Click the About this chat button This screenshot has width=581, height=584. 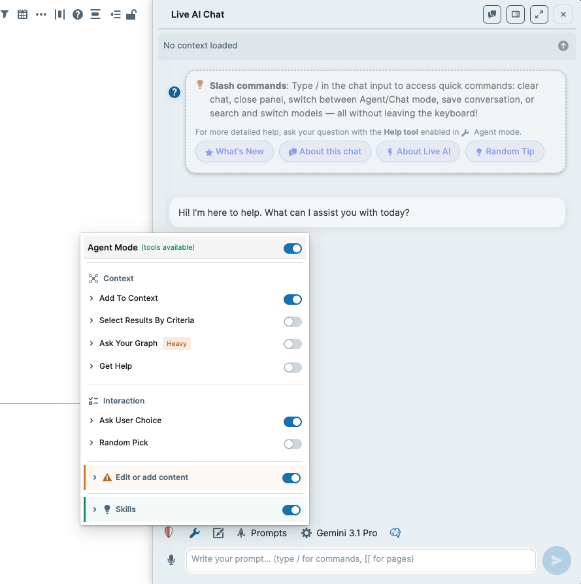click(x=325, y=152)
